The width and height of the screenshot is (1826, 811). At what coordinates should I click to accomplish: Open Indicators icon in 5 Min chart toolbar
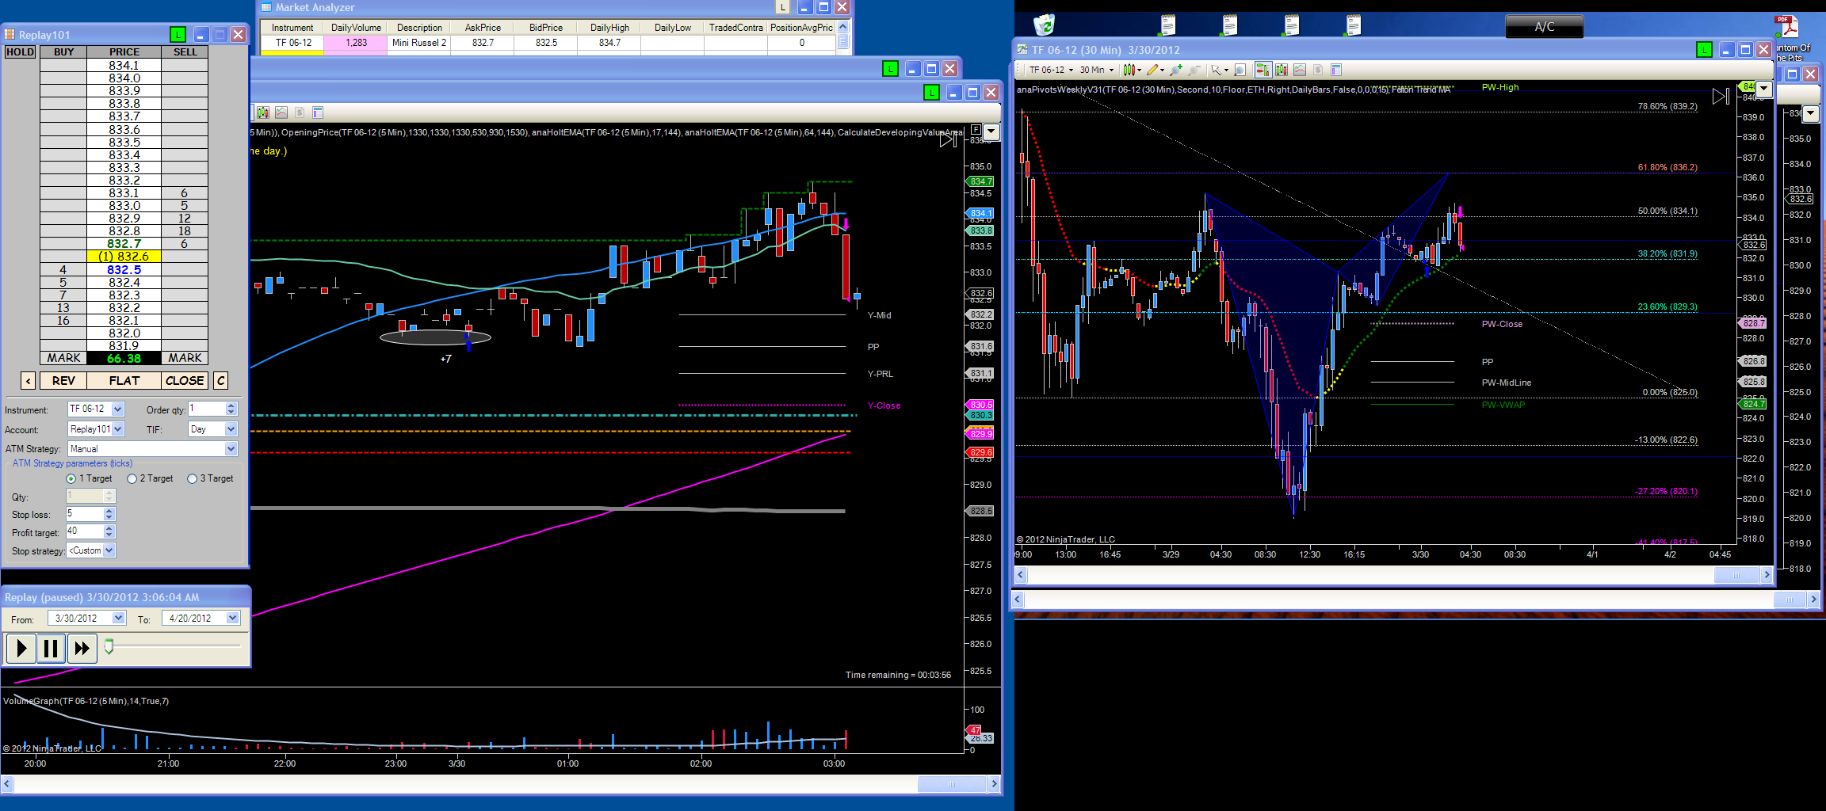point(281,112)
